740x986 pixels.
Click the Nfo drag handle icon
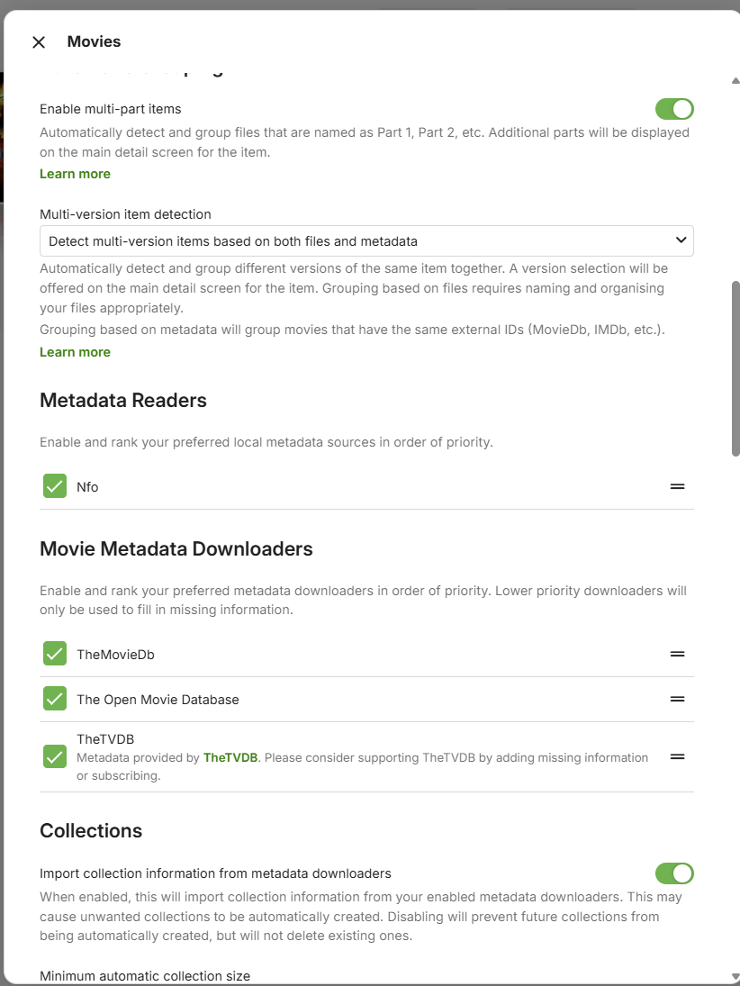point(677,487)
